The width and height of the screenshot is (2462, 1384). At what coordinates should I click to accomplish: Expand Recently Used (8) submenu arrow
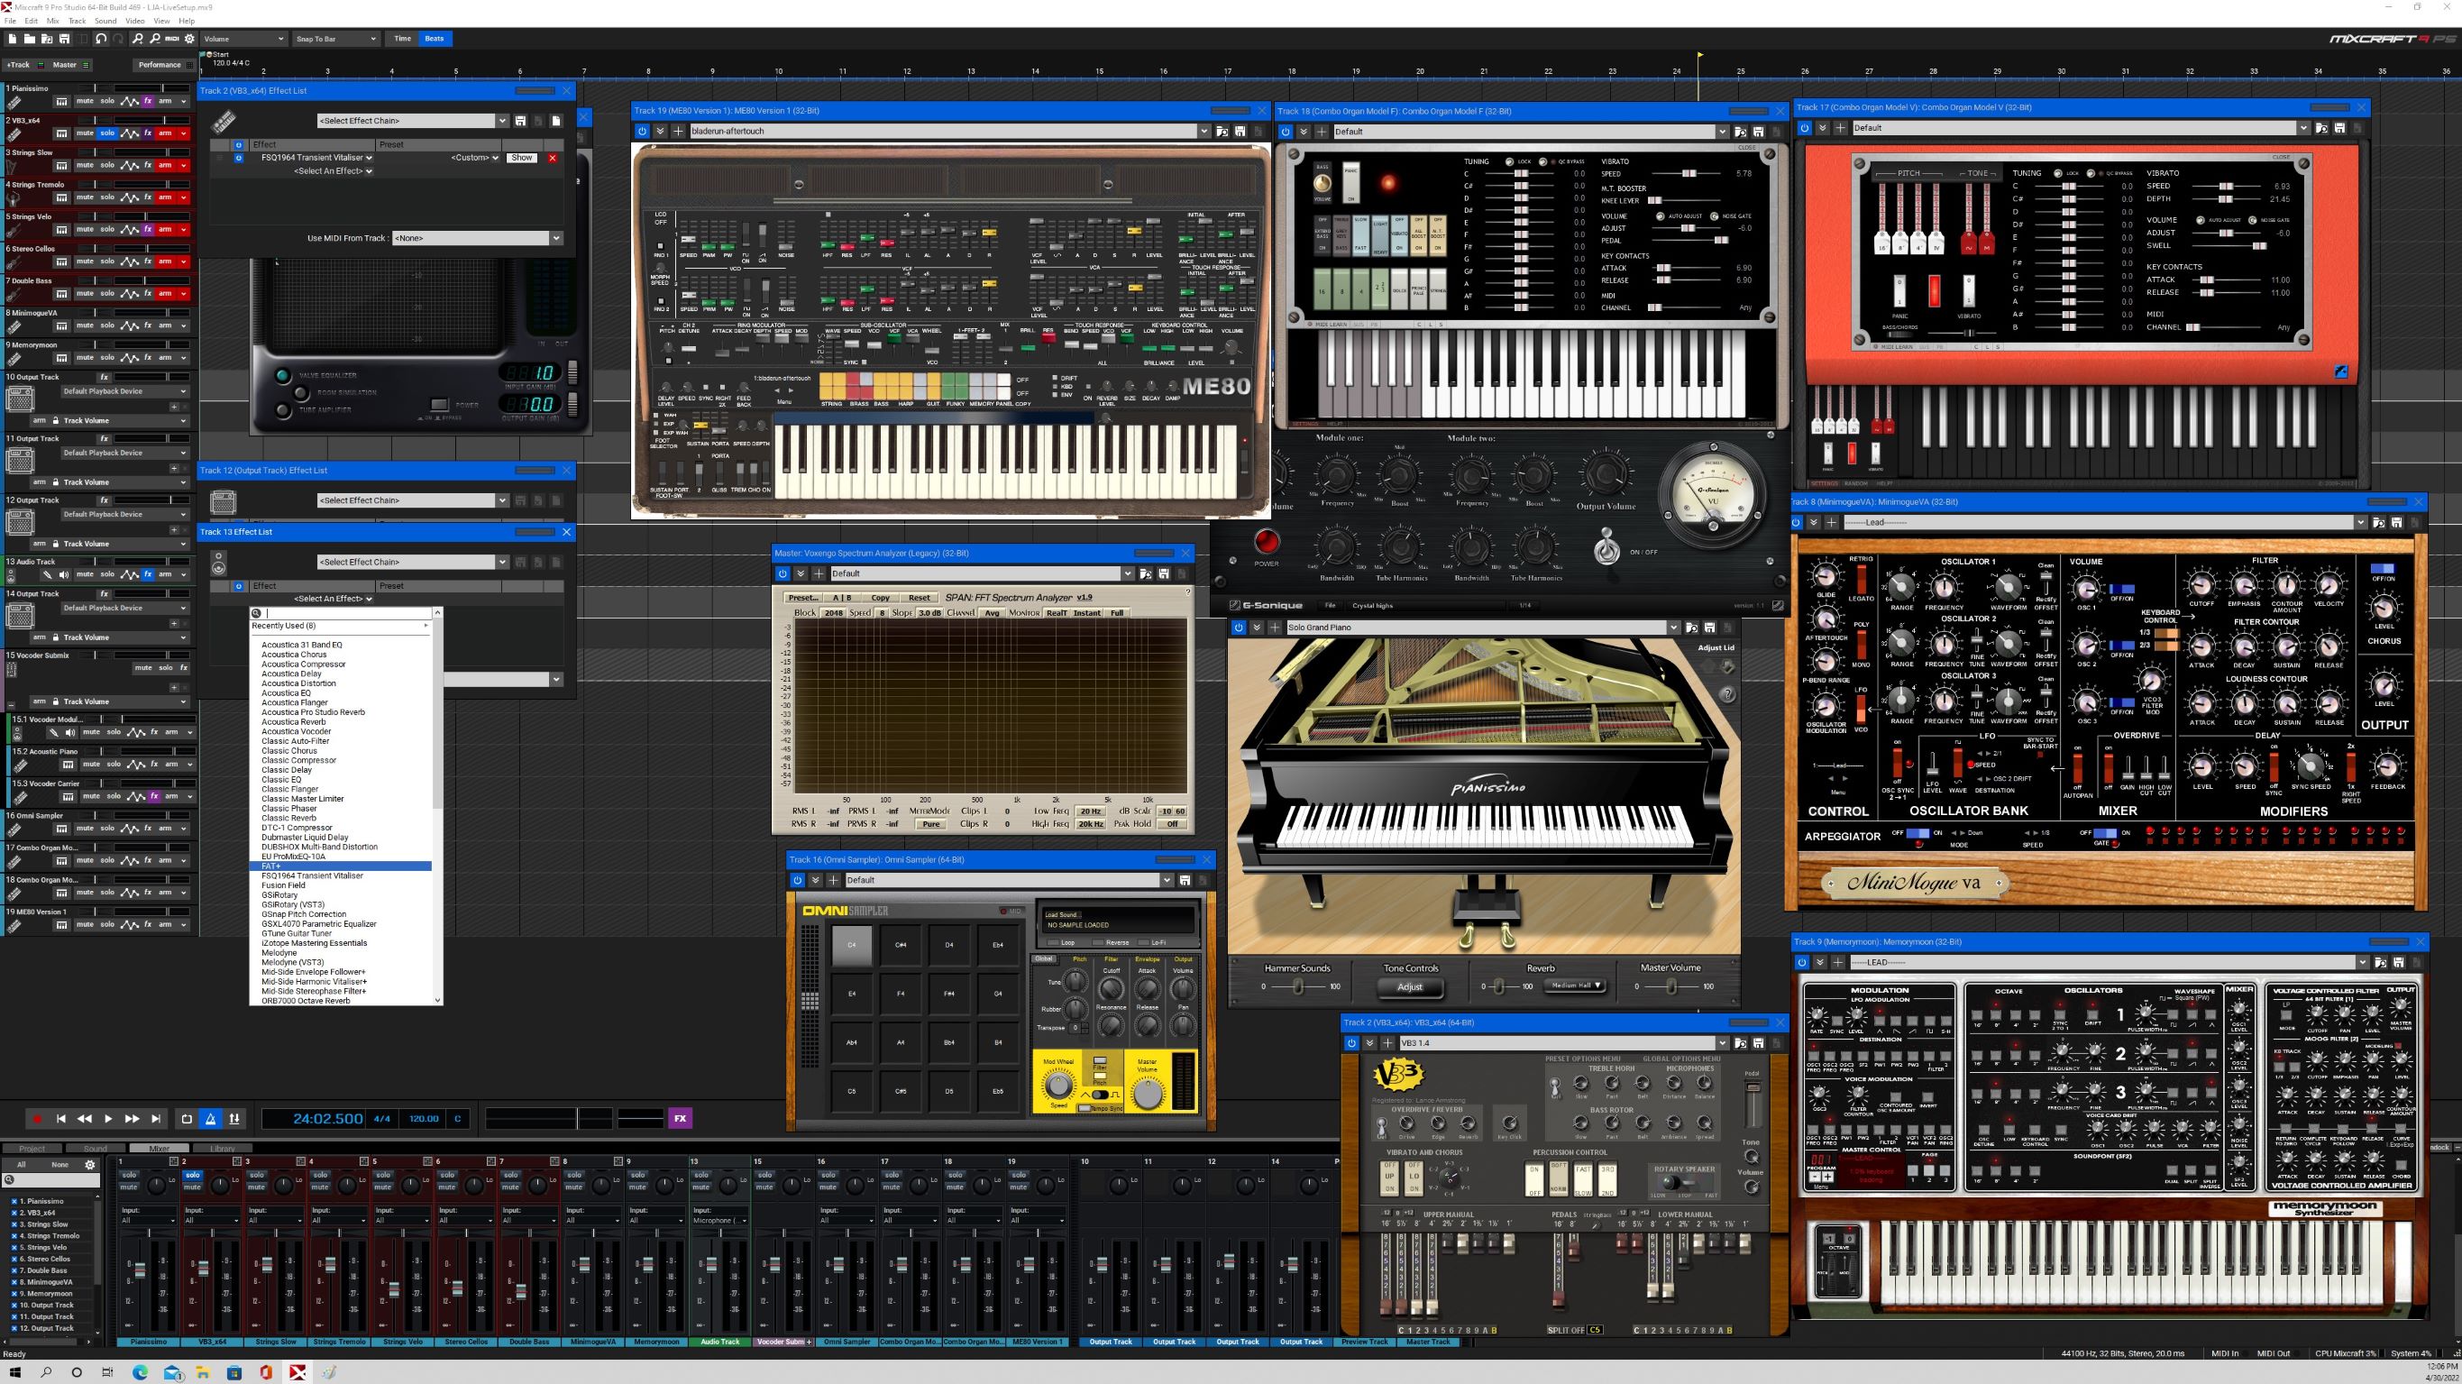click(x=426, y=626)
